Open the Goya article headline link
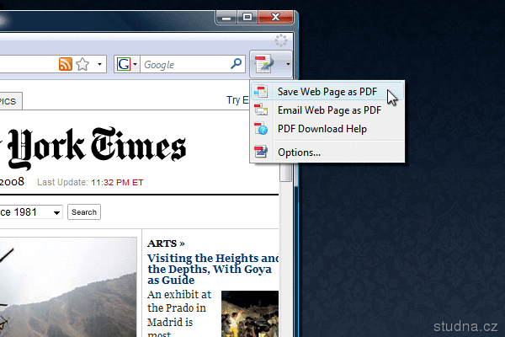The image size is (505, 337). point(213,269)
